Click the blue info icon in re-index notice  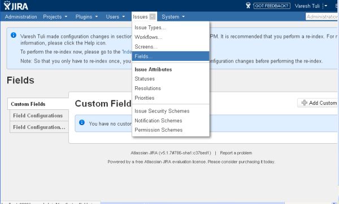(14, 35)
